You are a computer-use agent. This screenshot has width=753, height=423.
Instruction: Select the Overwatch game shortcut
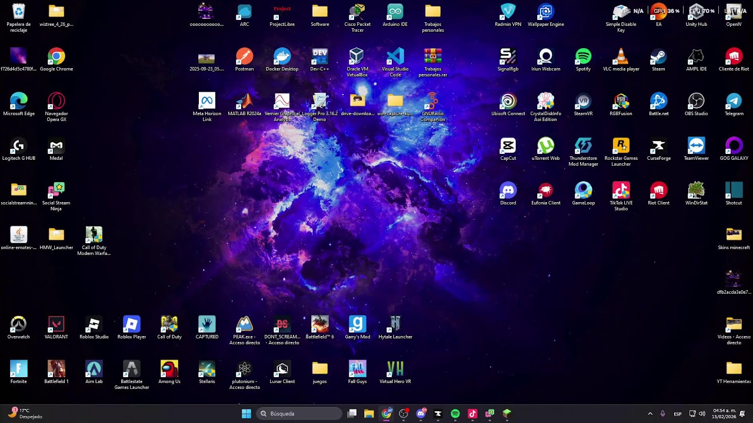[19, 325]
